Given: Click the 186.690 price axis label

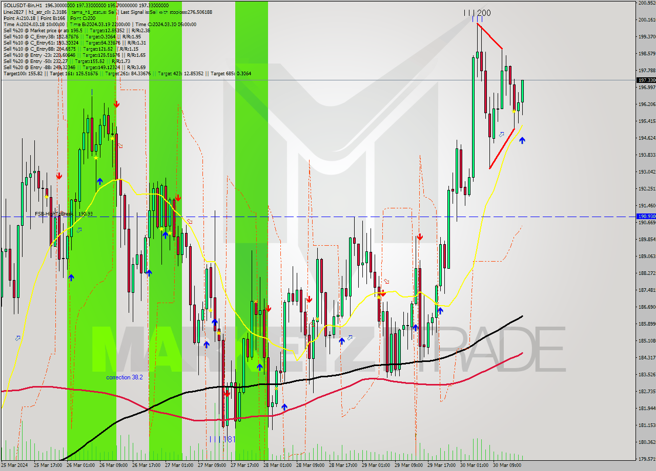Looking at the screenshot, I should click(x=646, y=307).
